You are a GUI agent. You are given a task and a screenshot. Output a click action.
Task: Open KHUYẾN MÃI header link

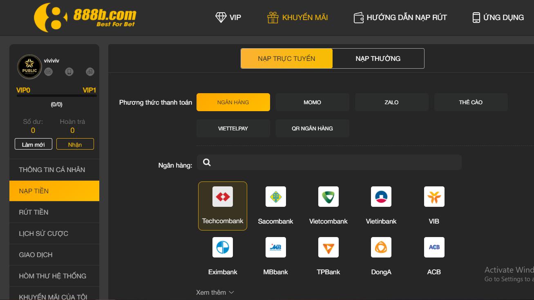(297, 18)
